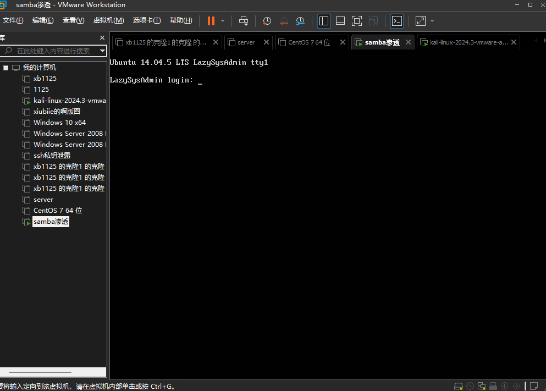This screenshot has height=391, width=546.
Task: Open the 虚拟机(M) menu
Action: pos(108,20)
